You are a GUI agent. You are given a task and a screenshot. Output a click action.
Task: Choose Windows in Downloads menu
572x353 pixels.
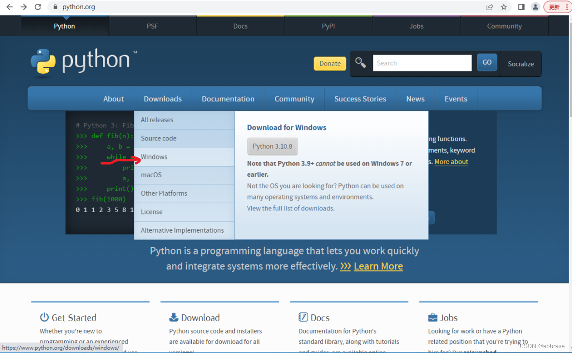[x=184, y=157]
